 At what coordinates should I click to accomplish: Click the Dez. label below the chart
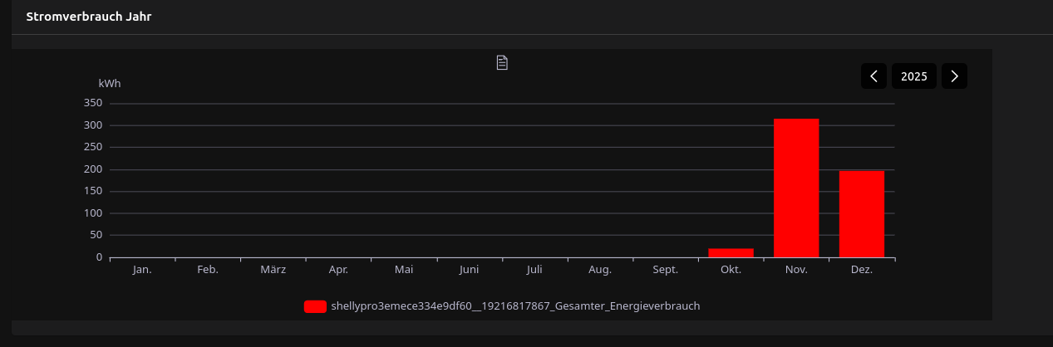click(862, 270)
